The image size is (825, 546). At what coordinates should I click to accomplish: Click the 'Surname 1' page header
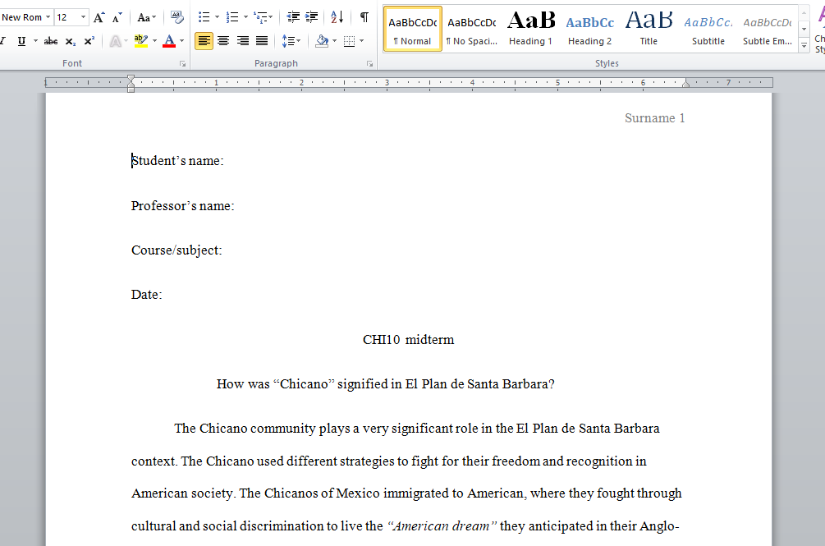pos(654,118)
